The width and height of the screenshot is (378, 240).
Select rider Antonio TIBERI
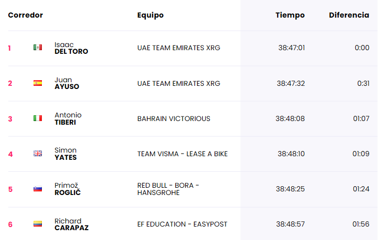tap(68, 118)
